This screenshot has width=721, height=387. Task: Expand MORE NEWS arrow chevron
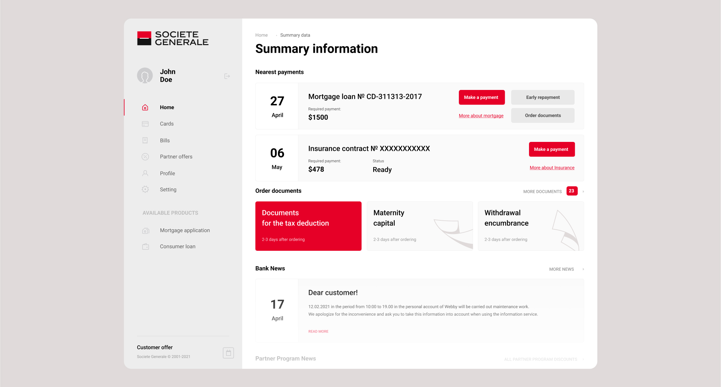pyautogui.click(x=583, y=269)
